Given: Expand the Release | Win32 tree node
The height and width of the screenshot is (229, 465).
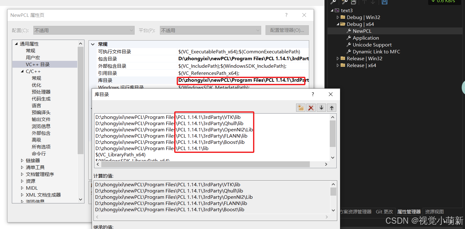Looking at the screenshot, I should (x=338, y=58).
